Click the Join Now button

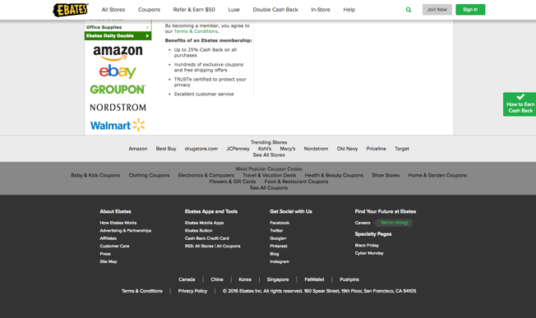(x=437, y=10)
